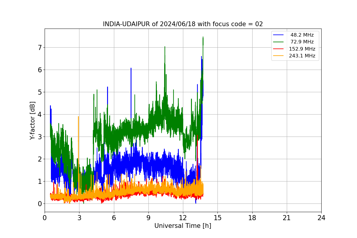Click the 72.9 MHz legend label
357x238 pixels.
pyautogui.click(x=302, y=42)
